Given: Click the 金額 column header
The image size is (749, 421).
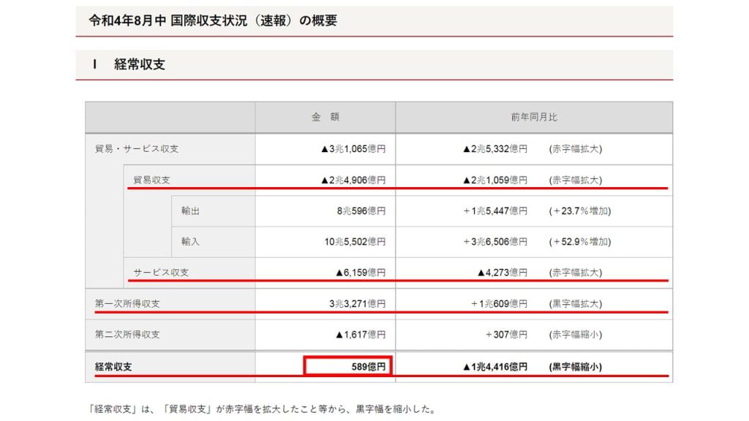Looking at the screenshot, I should [325, 117].
